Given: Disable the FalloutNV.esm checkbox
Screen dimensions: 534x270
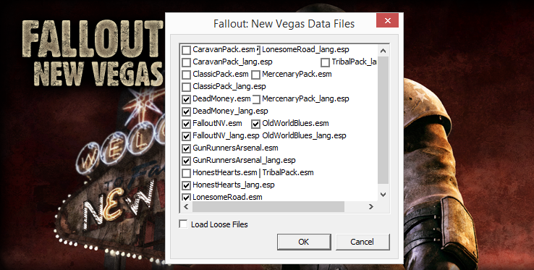Looking at the screenshot, I should coord(186,124).
